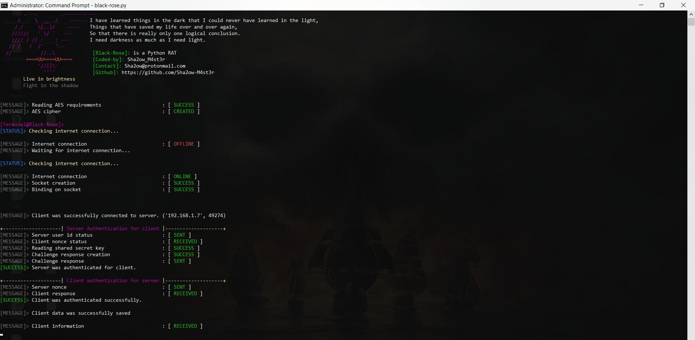Click the Socket creation SUCCESS status
Image resolution: width=695 pixels, height=340 pixels.
(184, 183)
